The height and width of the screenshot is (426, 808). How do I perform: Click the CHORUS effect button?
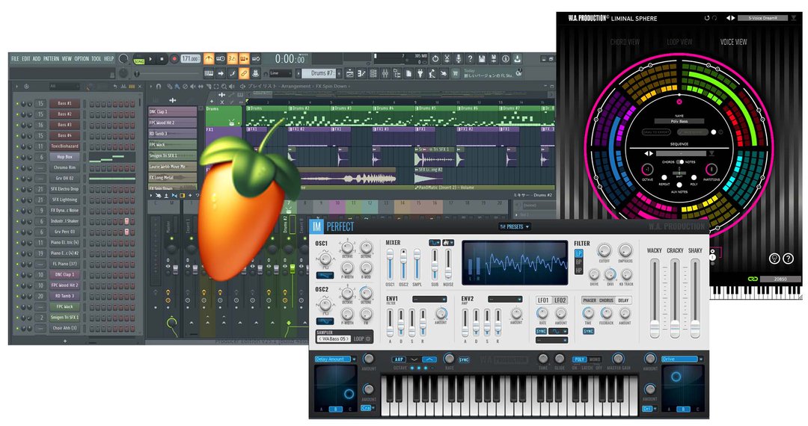tap(605, 300)
